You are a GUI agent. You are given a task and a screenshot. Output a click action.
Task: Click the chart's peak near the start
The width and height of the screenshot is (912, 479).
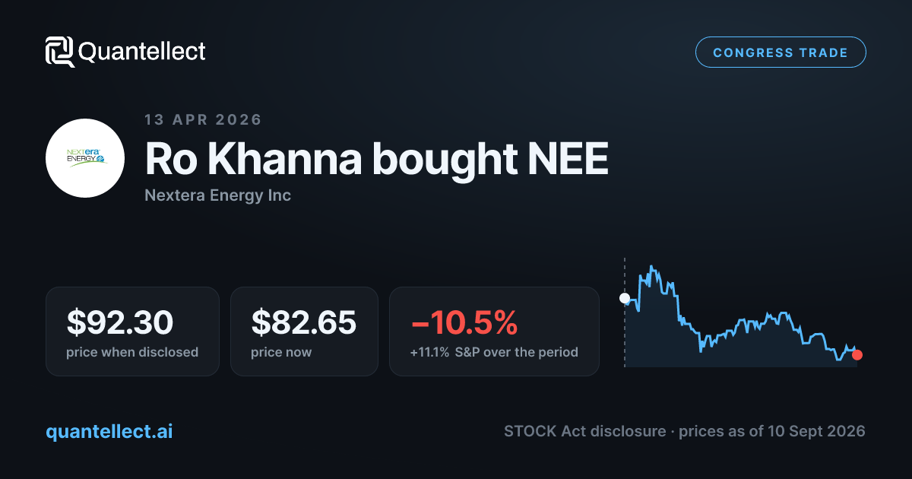[651, 267]
